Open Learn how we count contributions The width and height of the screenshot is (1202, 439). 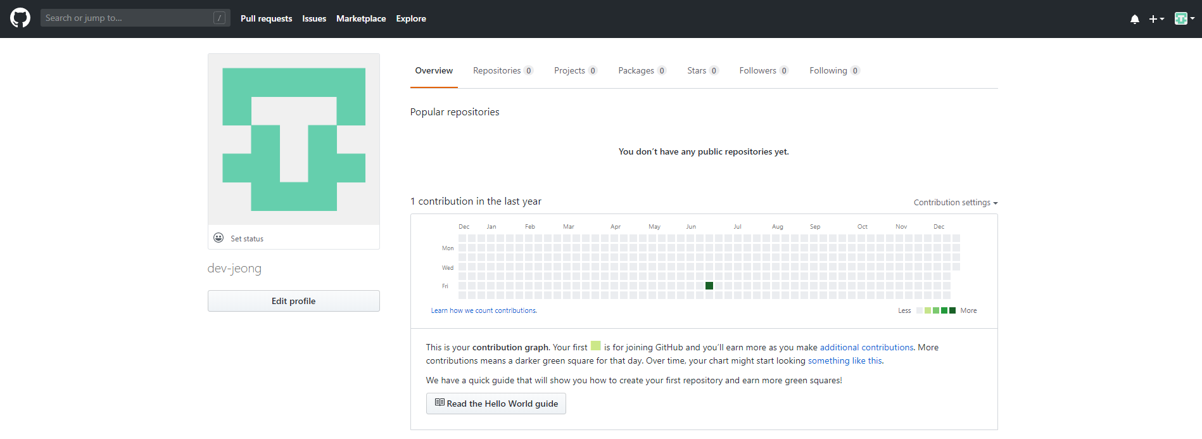[484, 310]
